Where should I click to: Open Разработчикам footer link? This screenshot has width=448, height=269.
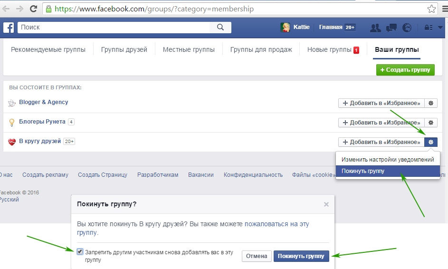pyautogui.click(x=158, y=175)
